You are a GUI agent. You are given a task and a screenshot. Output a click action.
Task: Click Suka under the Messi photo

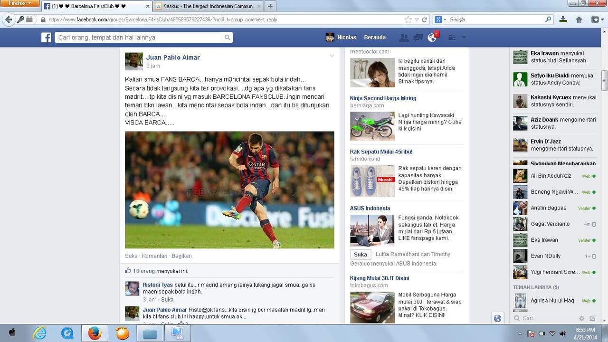tap(131, 256)
